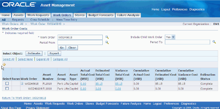The height and width of the screenshot is (109, 220).
Task: Click Fork Lifts cell in WO246618 row
Action: click(63, 84)
